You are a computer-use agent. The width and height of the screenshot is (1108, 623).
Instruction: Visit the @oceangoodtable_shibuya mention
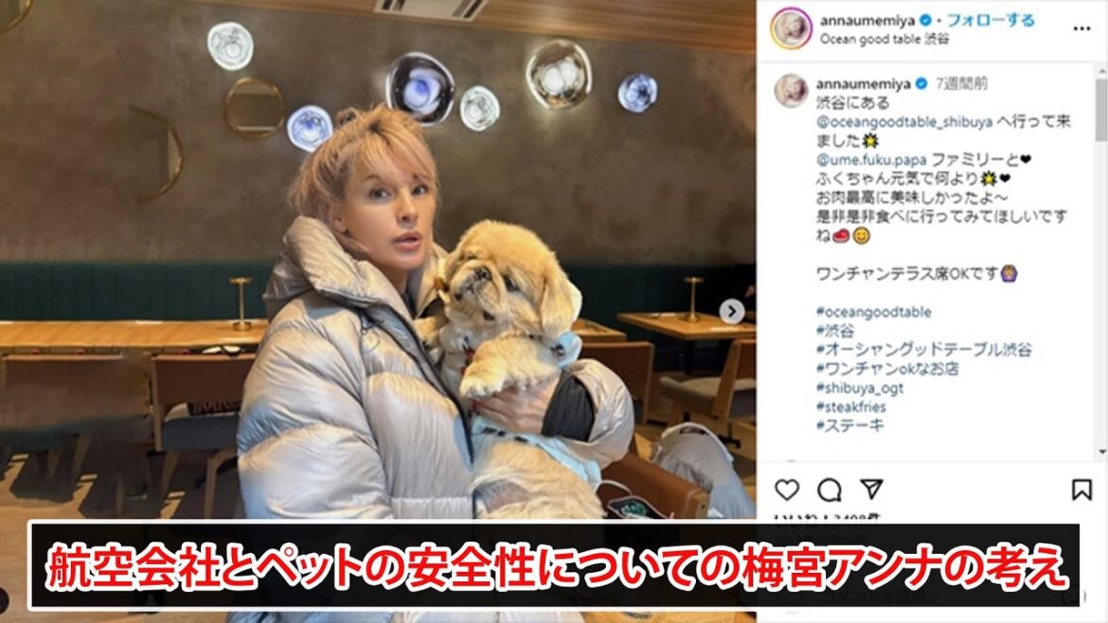pyautogui.click(x=903, y=121)
